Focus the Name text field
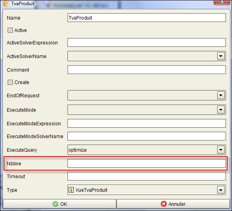Viewport: 232px width, 211px height. pyautogui.click(x=147, y=18)
